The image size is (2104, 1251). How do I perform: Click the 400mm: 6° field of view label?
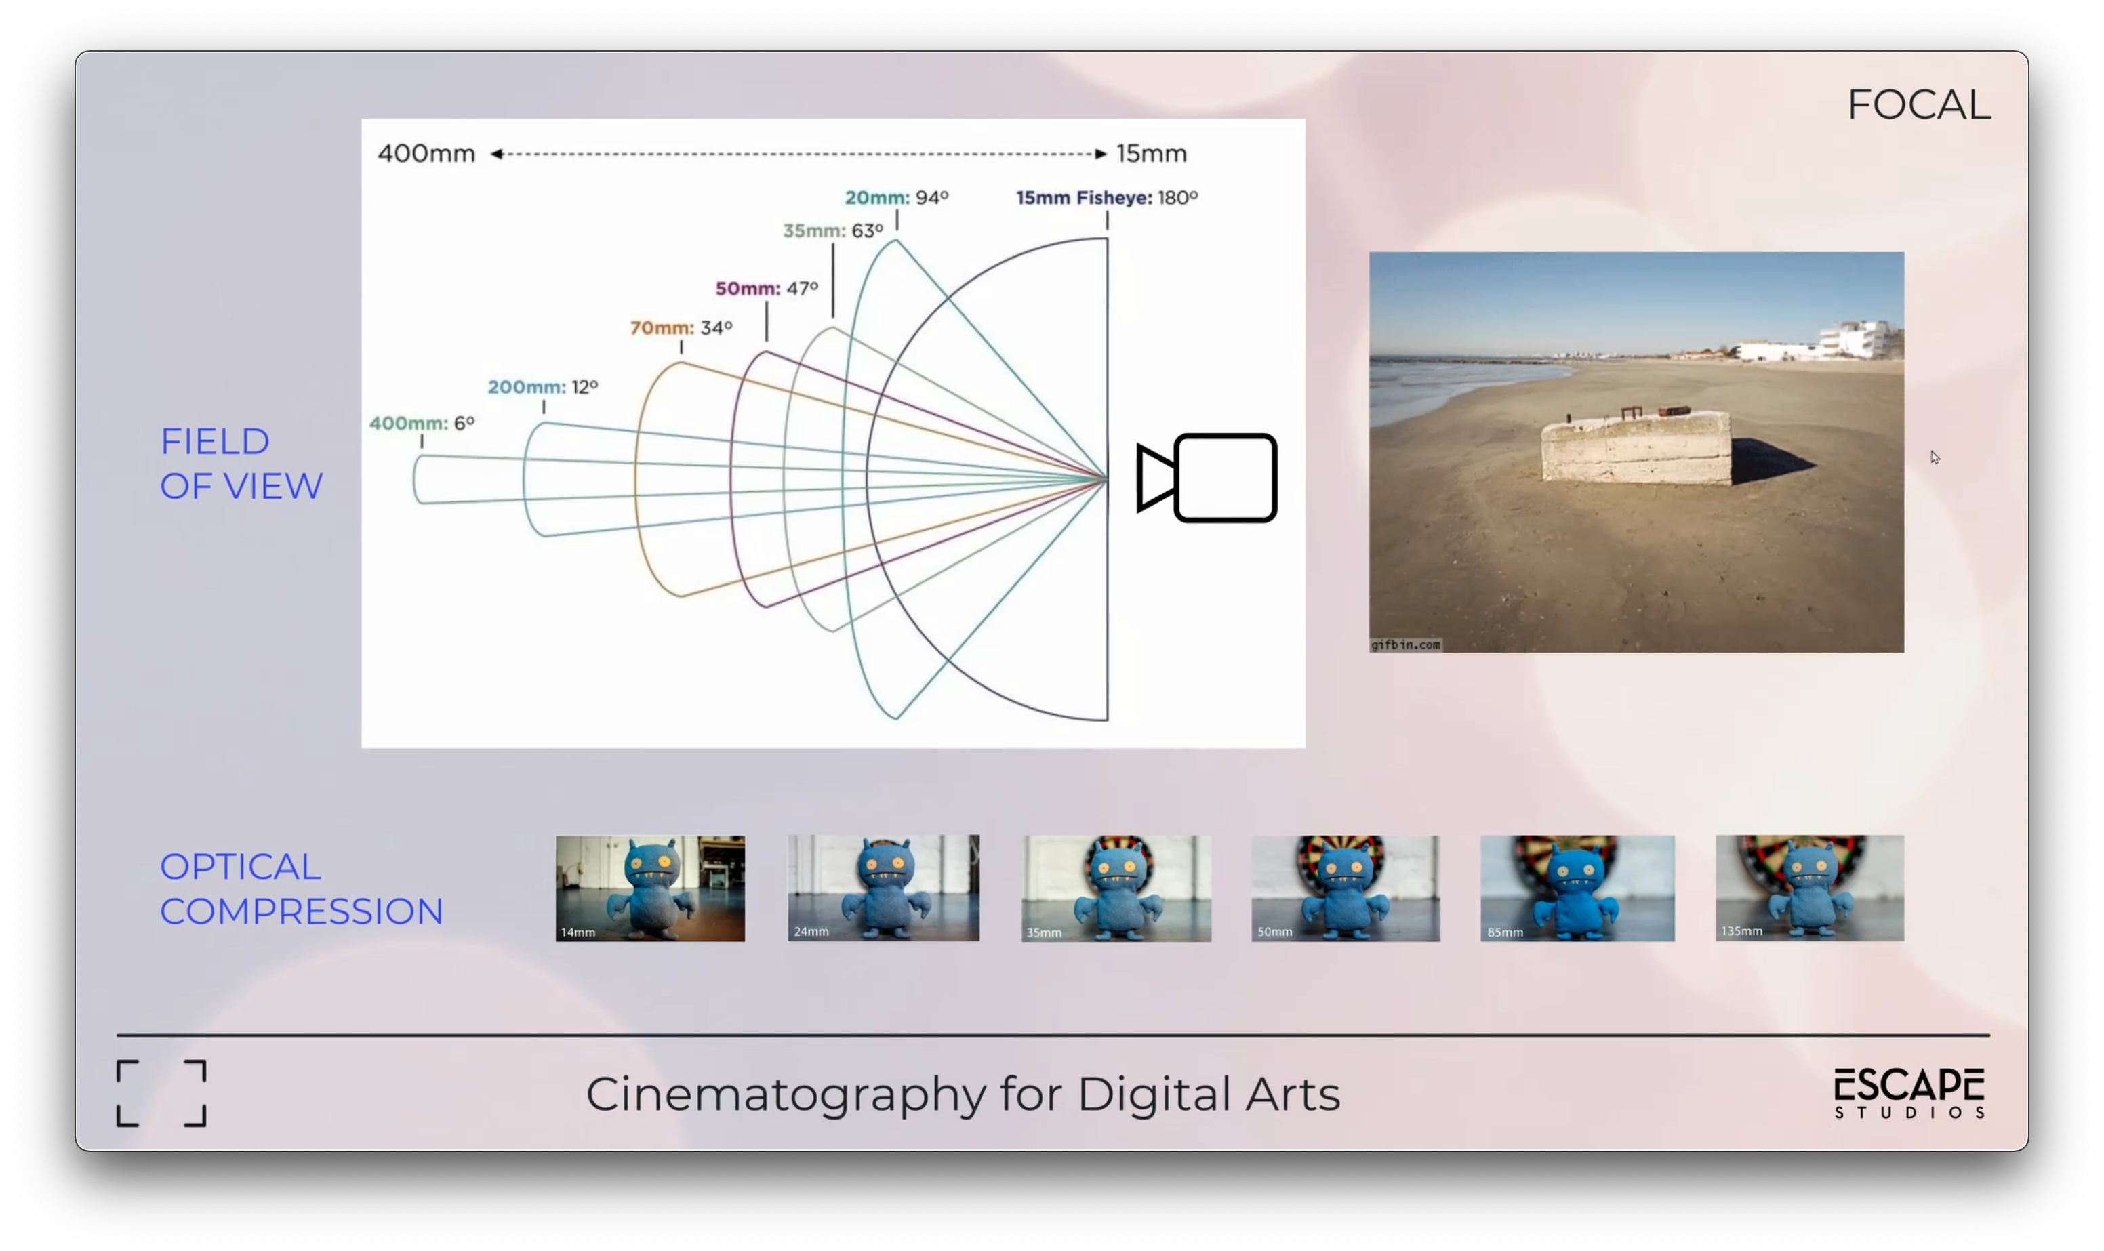pyautogui.click(x=422, y=422)
